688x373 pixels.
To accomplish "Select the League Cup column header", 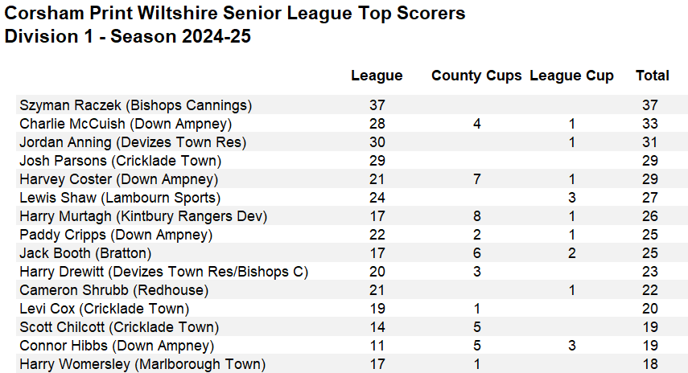I will coord(571,76).
